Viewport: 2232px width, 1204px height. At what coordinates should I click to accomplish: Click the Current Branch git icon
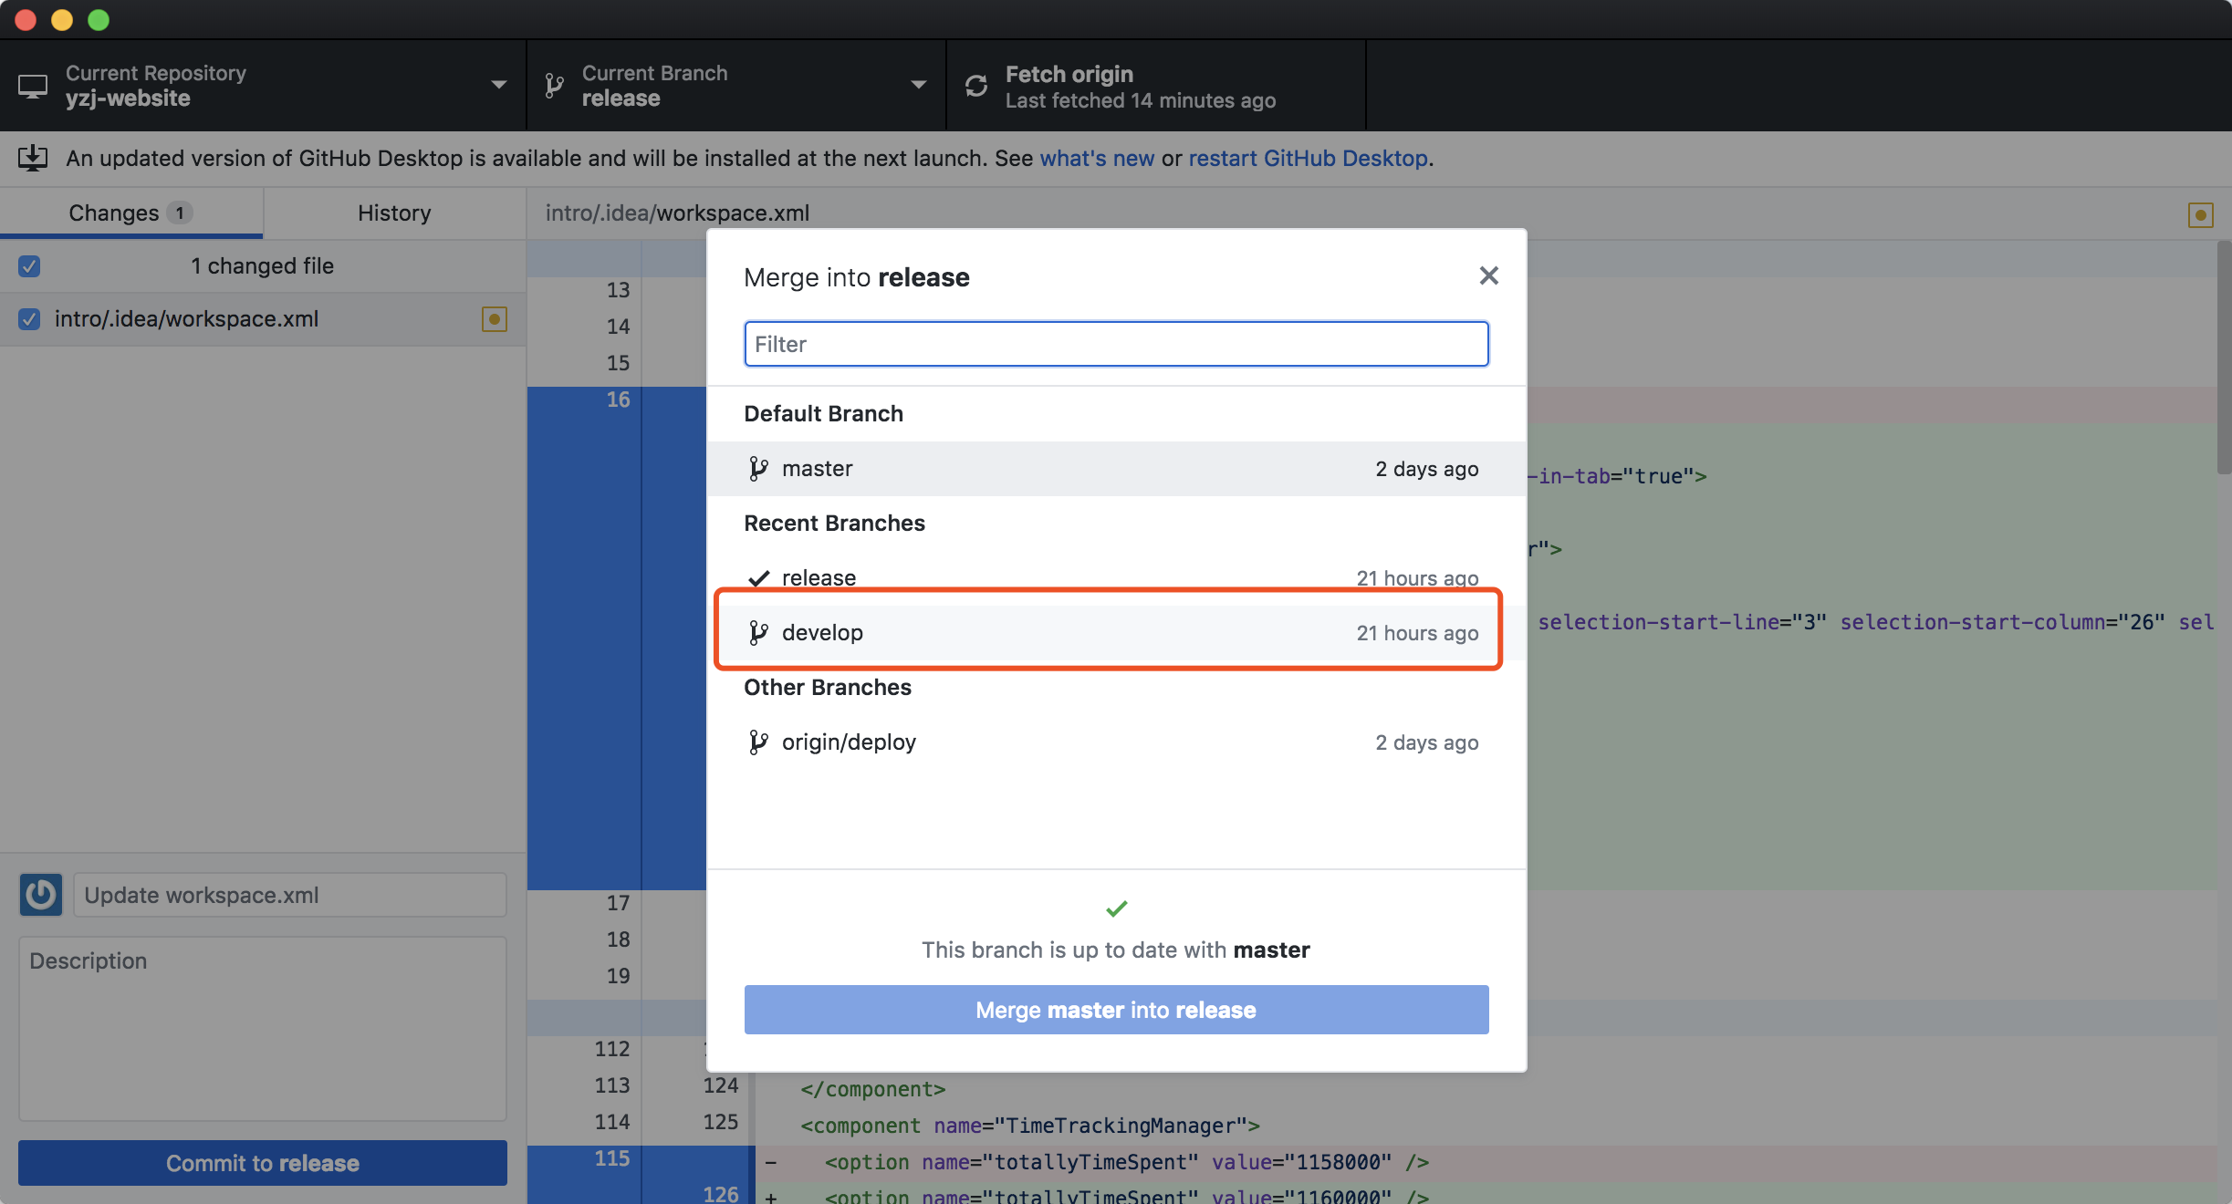click(554, 86)
